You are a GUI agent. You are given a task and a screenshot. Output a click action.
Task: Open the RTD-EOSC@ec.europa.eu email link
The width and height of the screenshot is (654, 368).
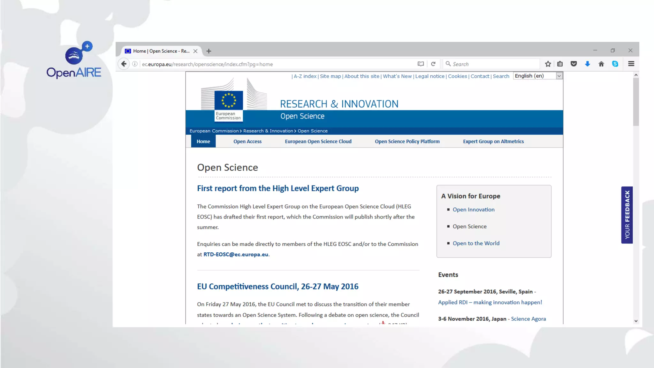coord(236,254)
